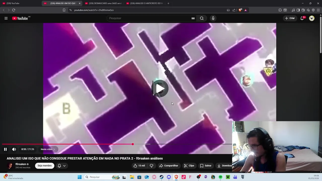This screenshot has width=322, height=181.
Task: Open the on-screen keyboard in search box
Action: (193, 18)
